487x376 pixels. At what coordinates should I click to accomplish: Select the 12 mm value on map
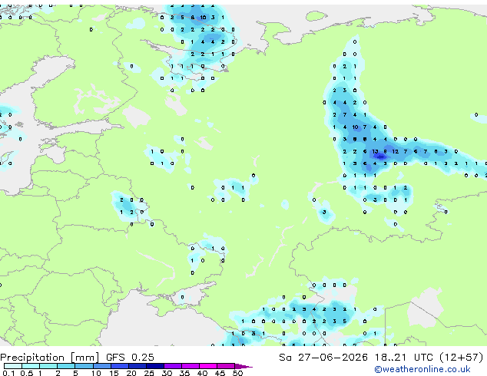coord(395,151)
